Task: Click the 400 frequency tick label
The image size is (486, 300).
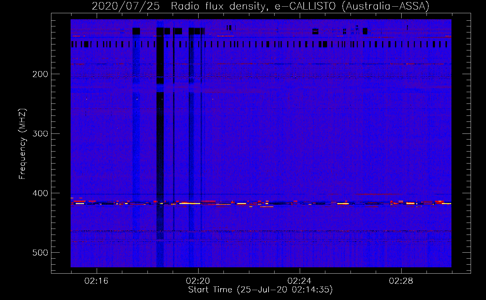Action: (40, 193)
